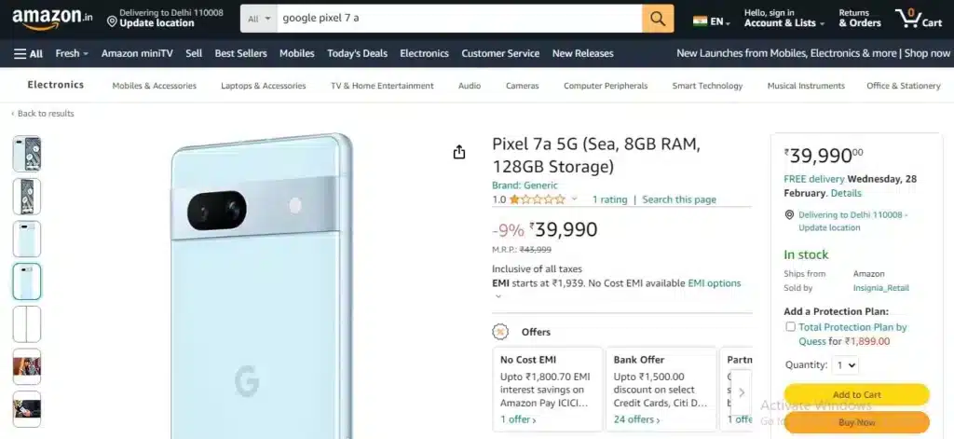The height and width of the screenshot is (439, 954).
Task: Click the share icon beside product image
Action: pos(459,152)
